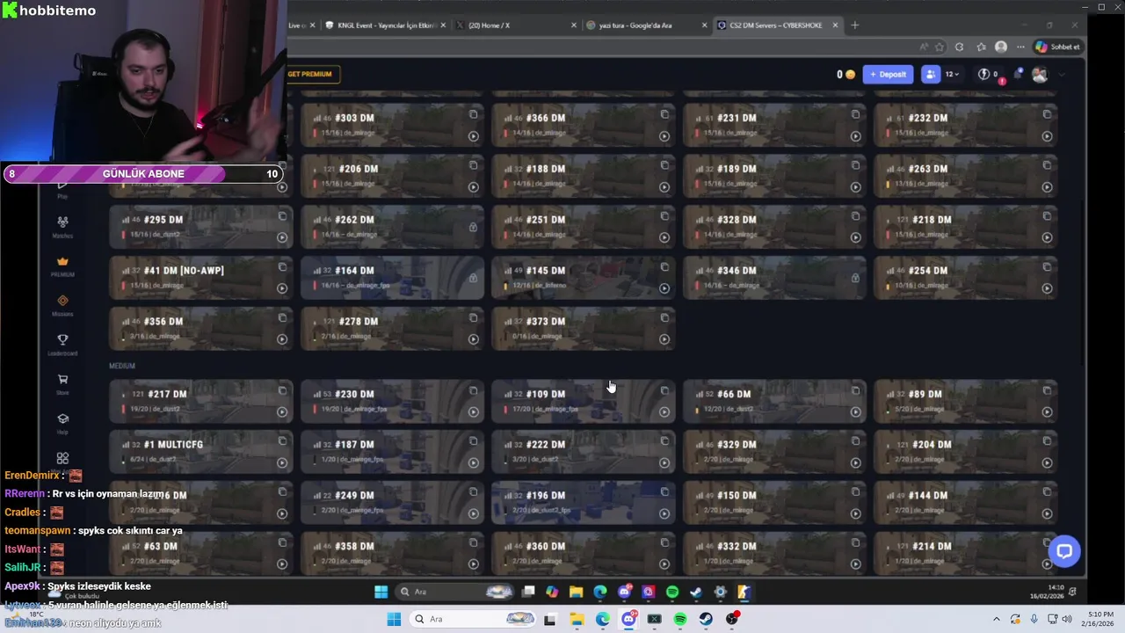The width and height of the screenshot is (1125, 633).
Task: Expand the 12 friends dropdown
Action: pos(952,75)
